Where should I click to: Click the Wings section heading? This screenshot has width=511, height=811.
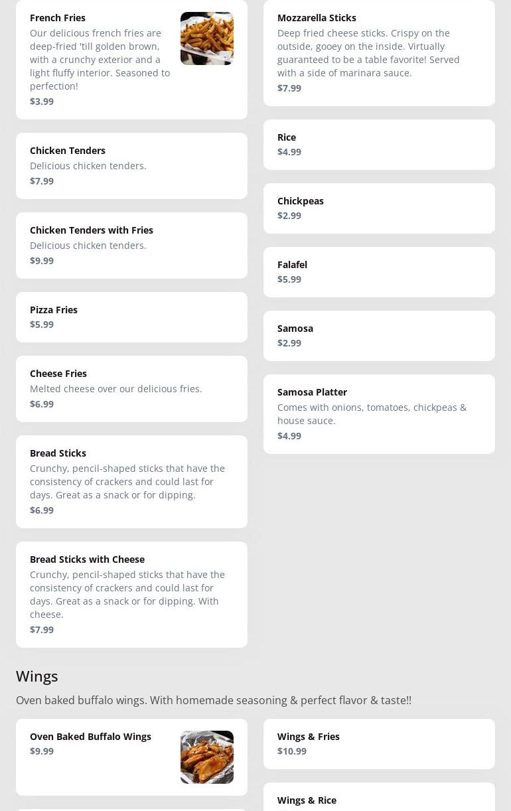click(x=37, y=676)
